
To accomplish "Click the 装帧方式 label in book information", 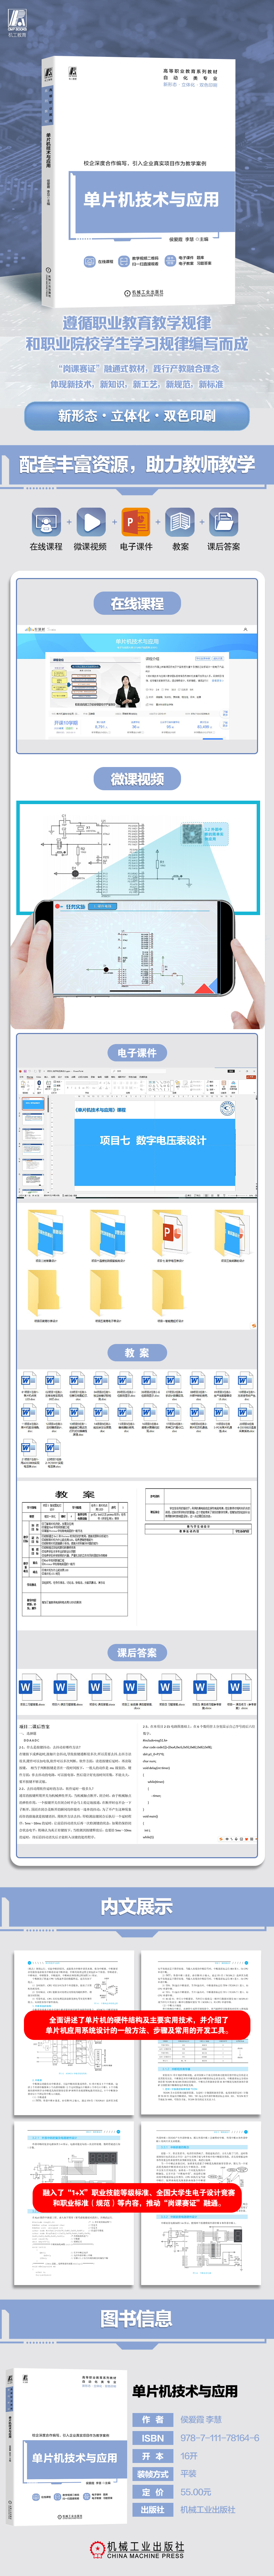I will point(153,2474).
